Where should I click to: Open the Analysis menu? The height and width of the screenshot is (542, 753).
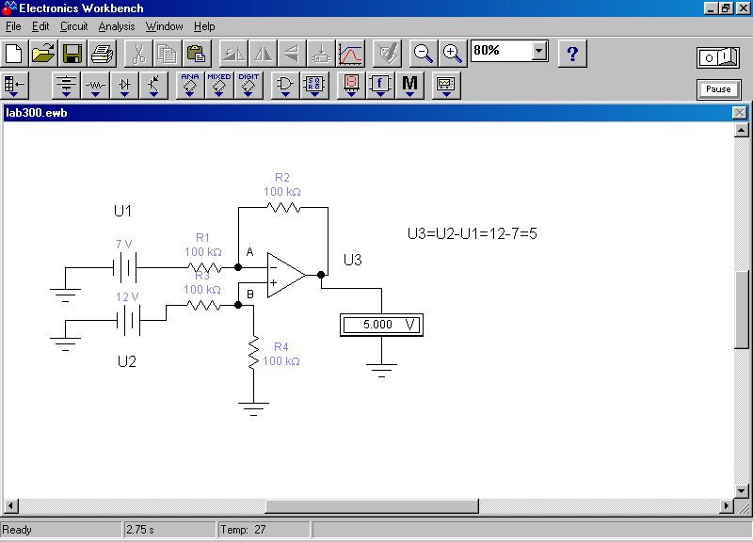point(116,26)
